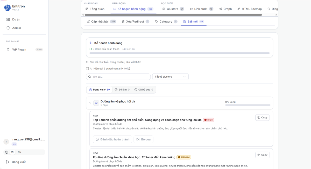Click the layers icon of Dưỡng ẩm cluster
Viewport: 311px width, 169px height.
(x=96, y=103)
